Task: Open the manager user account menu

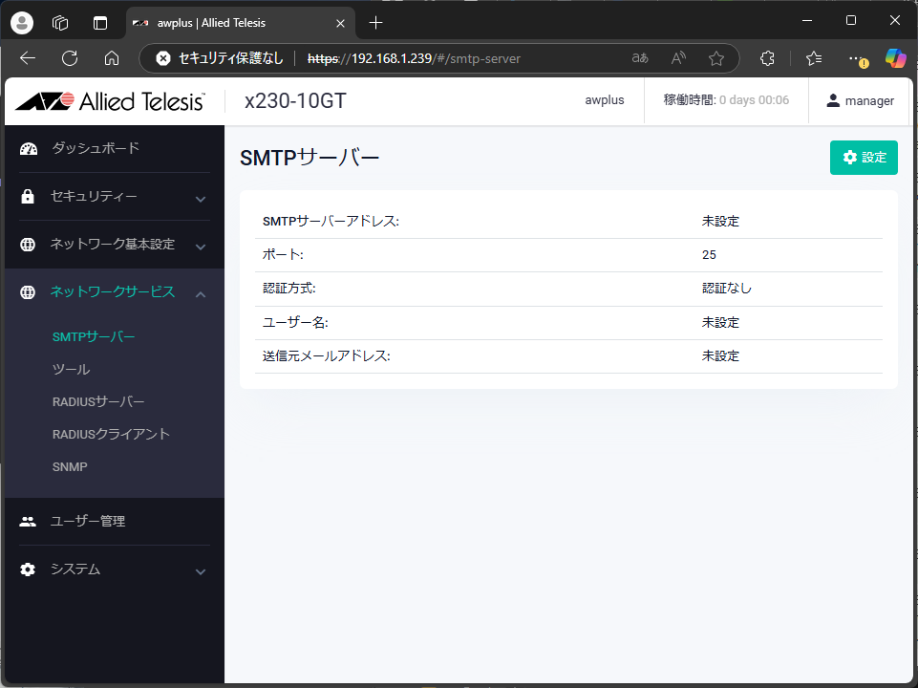Action: click(860, 101)
